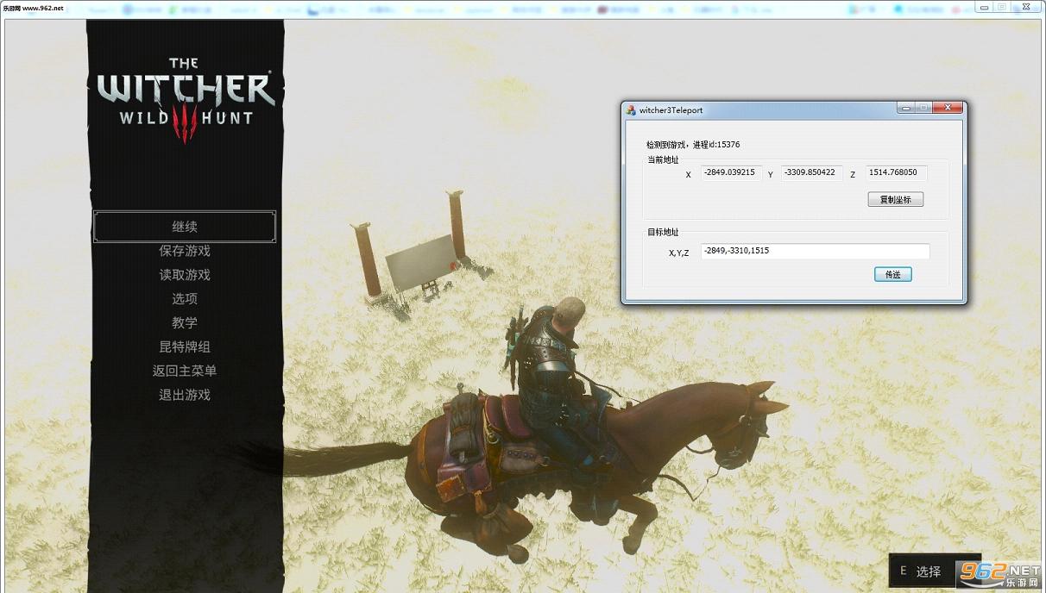Image resolution: width=1046 pixels, height=593 pixels.
Task: Click the witcher3Teleport title bar icon
Action: (x=631, y=110)
